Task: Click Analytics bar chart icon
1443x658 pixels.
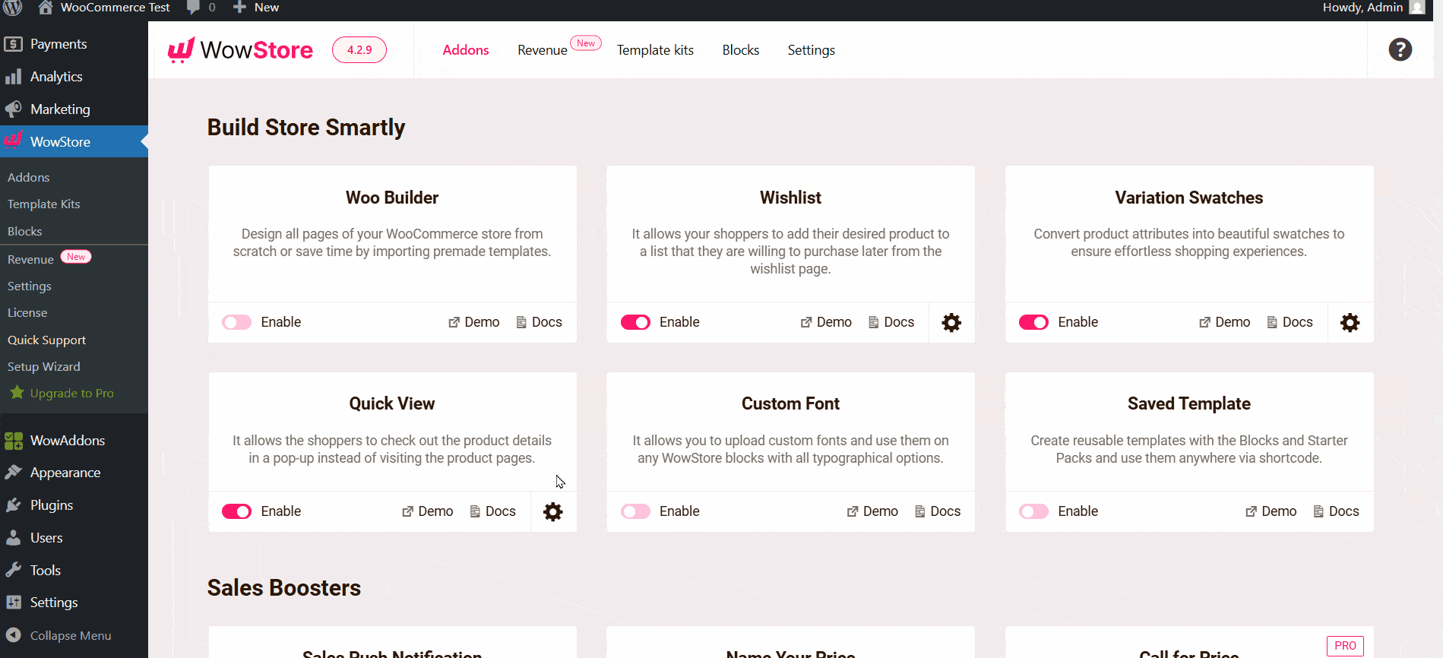Action: (x=13, y=77)
